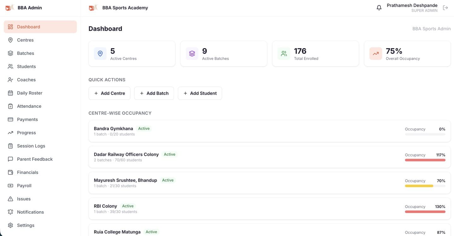
Task: Click the BBA Sports Admin breadcrumb text
Action: 432,29
